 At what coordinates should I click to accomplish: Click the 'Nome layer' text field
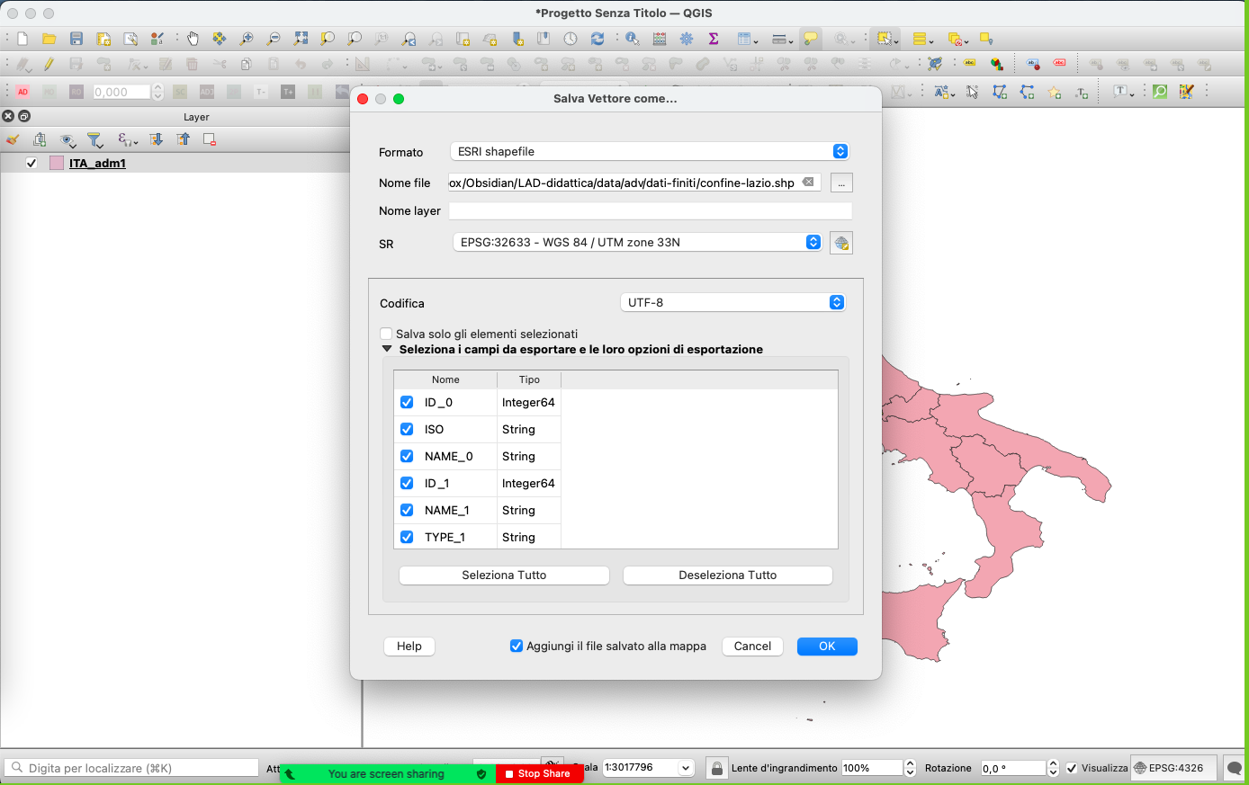[x=650, y=210]
